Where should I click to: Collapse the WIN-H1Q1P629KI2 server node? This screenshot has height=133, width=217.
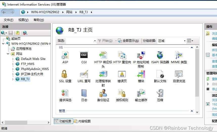coord(3,44)
